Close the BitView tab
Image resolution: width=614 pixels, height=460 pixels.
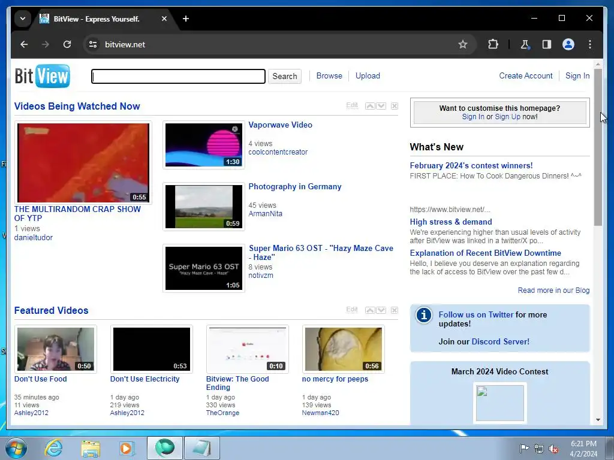pos(164,19)
